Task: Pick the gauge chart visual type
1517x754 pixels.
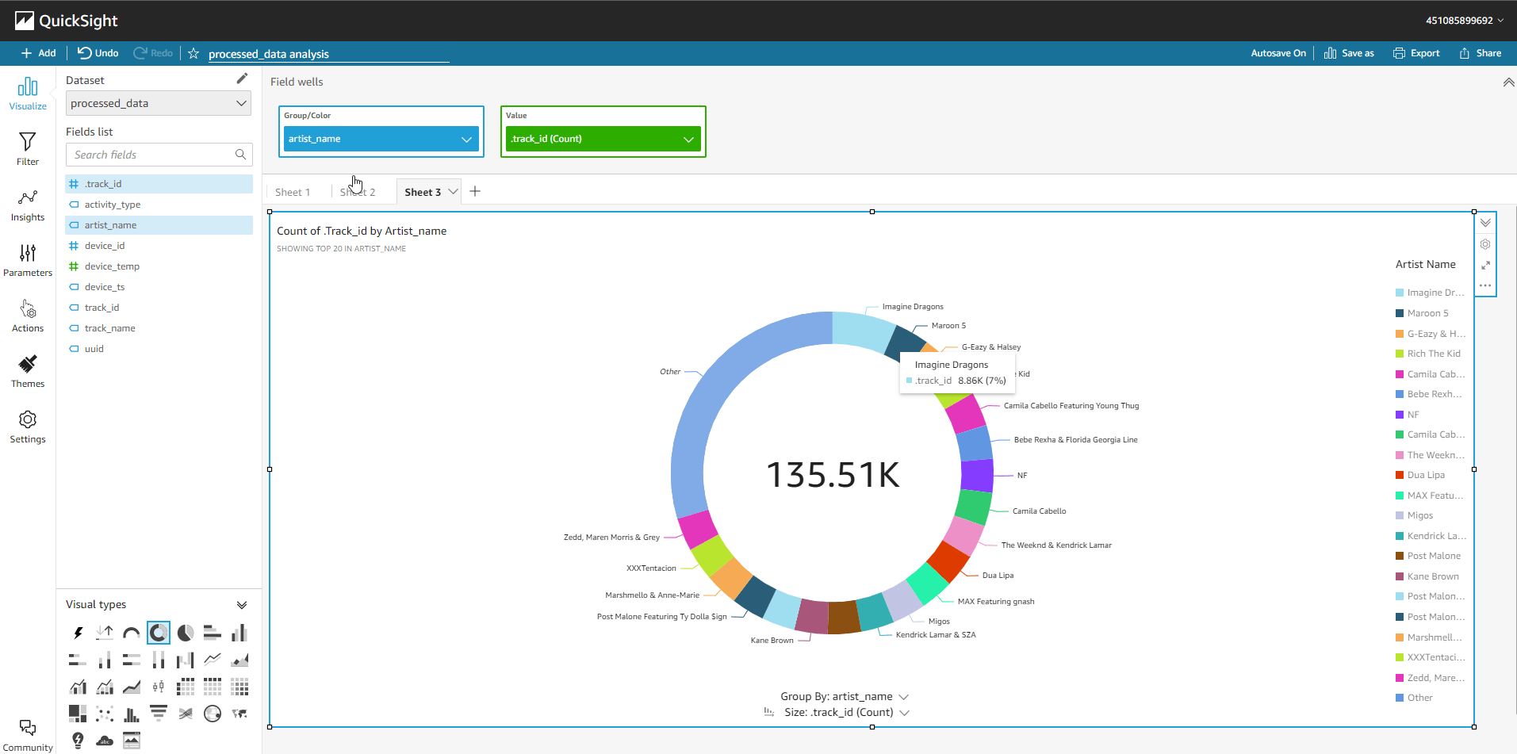Action: [132, 633]
